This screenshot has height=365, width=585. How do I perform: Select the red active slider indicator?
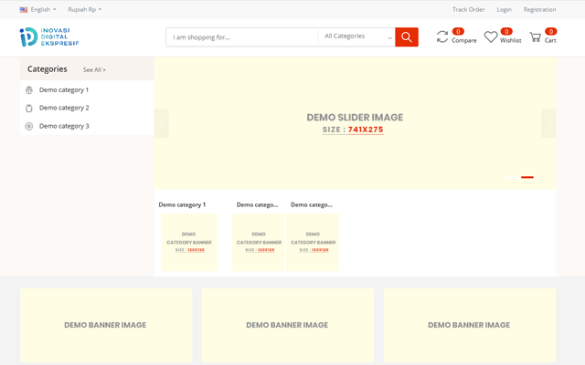pos(527,177)
